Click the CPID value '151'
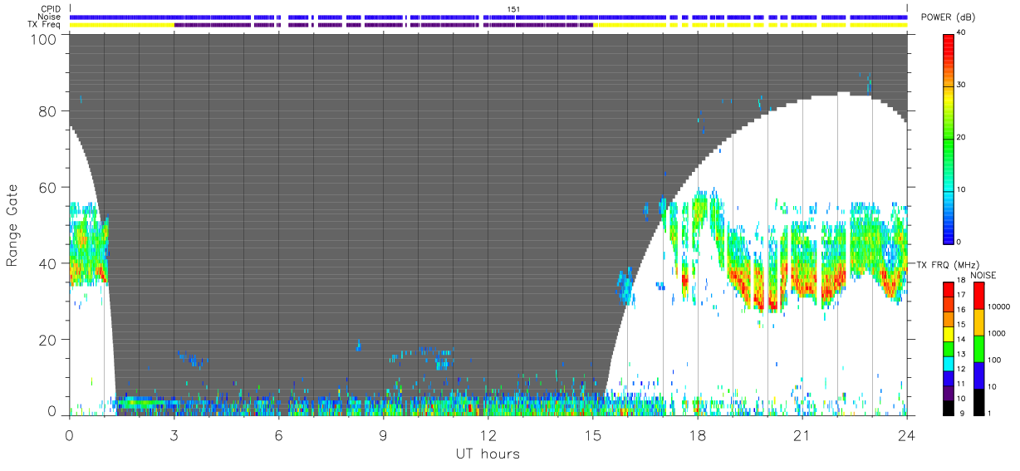Viewport: 1020px width, 471px height. [x=514, y=9]
